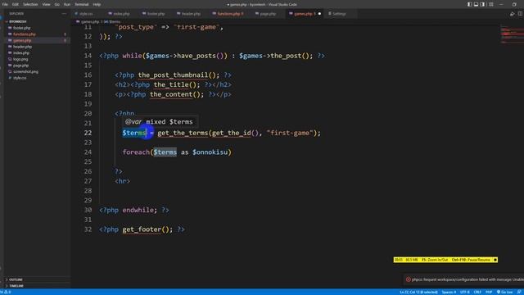Image resolution: width=524 pixels, height=295 pixels.
Task: Open customize layout icon
Action: (491, 4)
